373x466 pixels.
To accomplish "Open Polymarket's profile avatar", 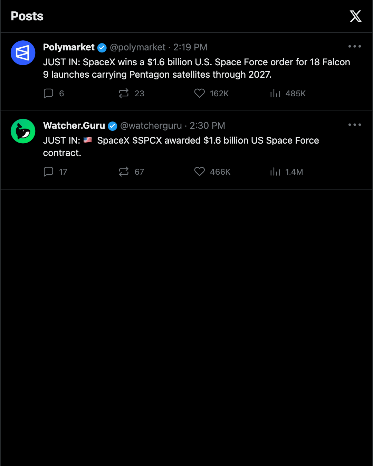I will (23, 53).
